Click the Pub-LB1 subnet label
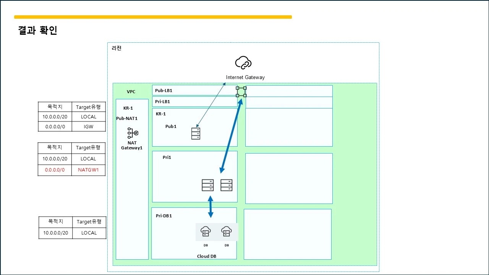 164,91
